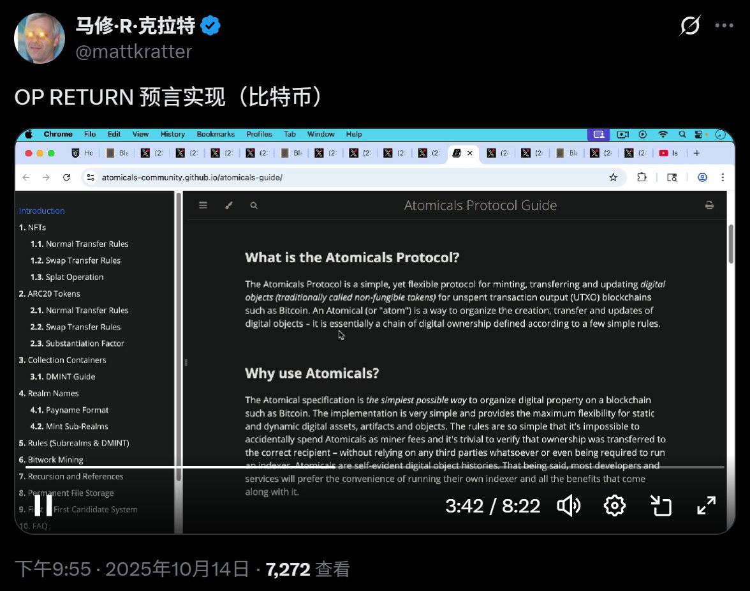
Task: Pause the playing video
Action: [43, 505]
